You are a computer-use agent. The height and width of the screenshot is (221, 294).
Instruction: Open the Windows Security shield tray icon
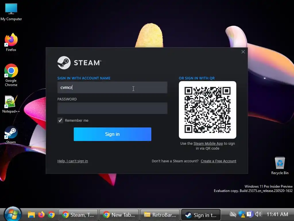pos(242,214)
